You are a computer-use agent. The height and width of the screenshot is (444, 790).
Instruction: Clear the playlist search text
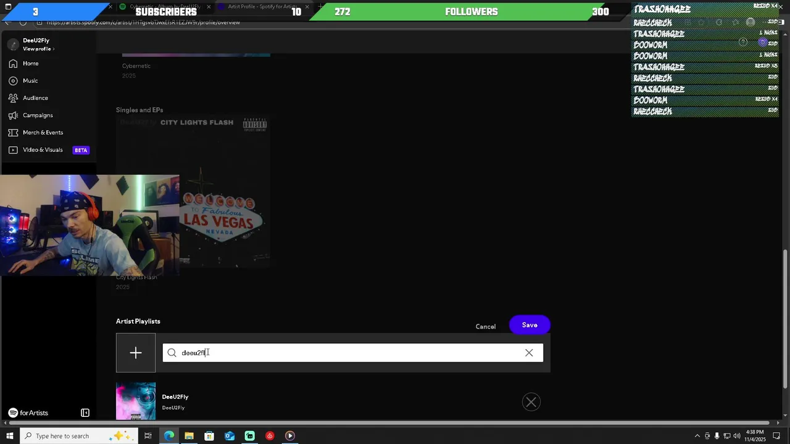tap(529, 353)
